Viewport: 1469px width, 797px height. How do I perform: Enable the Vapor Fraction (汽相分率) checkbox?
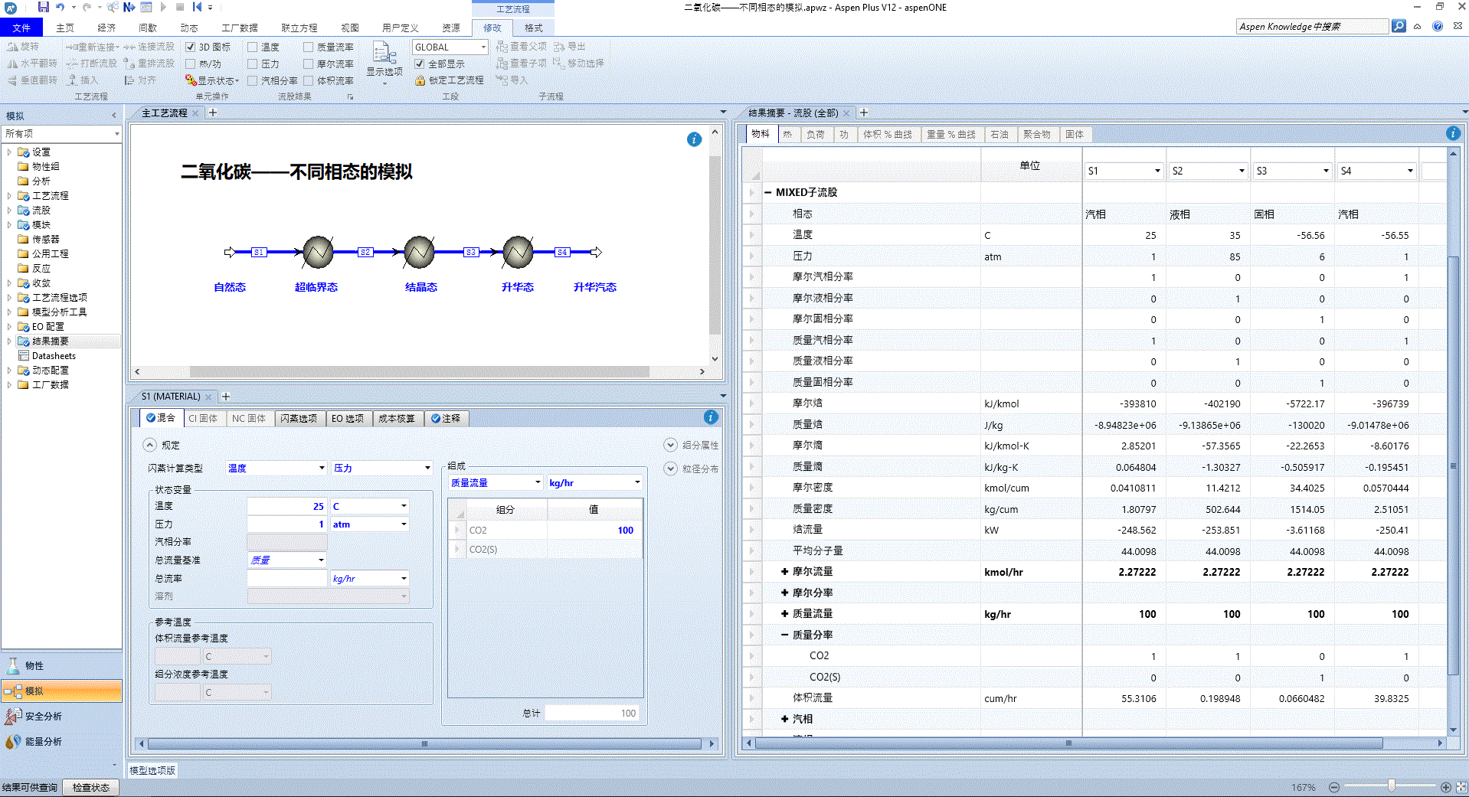point(253,80)
